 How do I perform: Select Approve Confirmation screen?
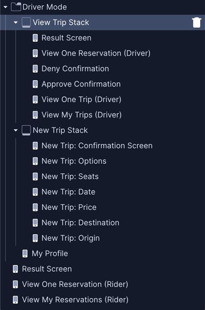point(81,84)
